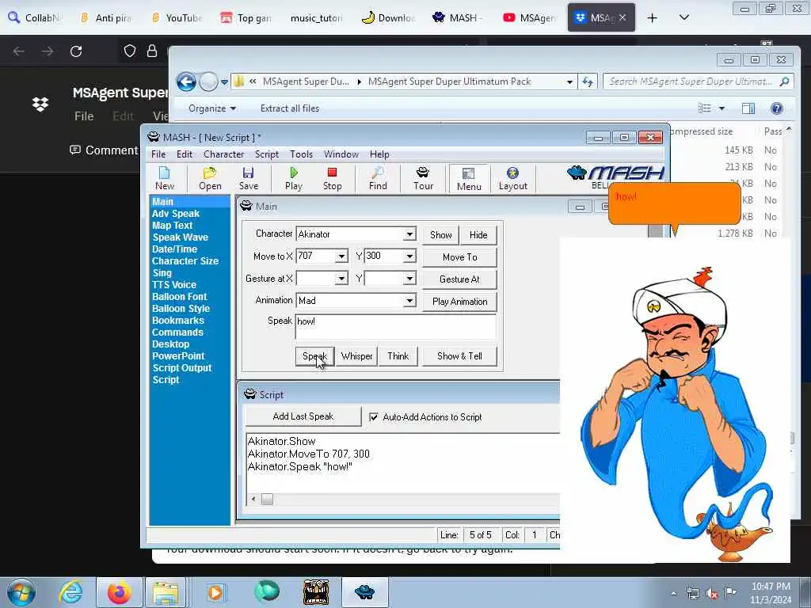Select TTS Voice in the sidebar list

tap(173, 285)
